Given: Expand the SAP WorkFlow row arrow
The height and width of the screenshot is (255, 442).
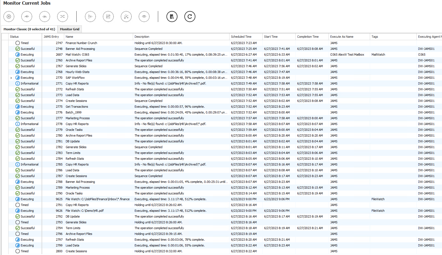Looking at the screenshot, I should pos(11,78).
